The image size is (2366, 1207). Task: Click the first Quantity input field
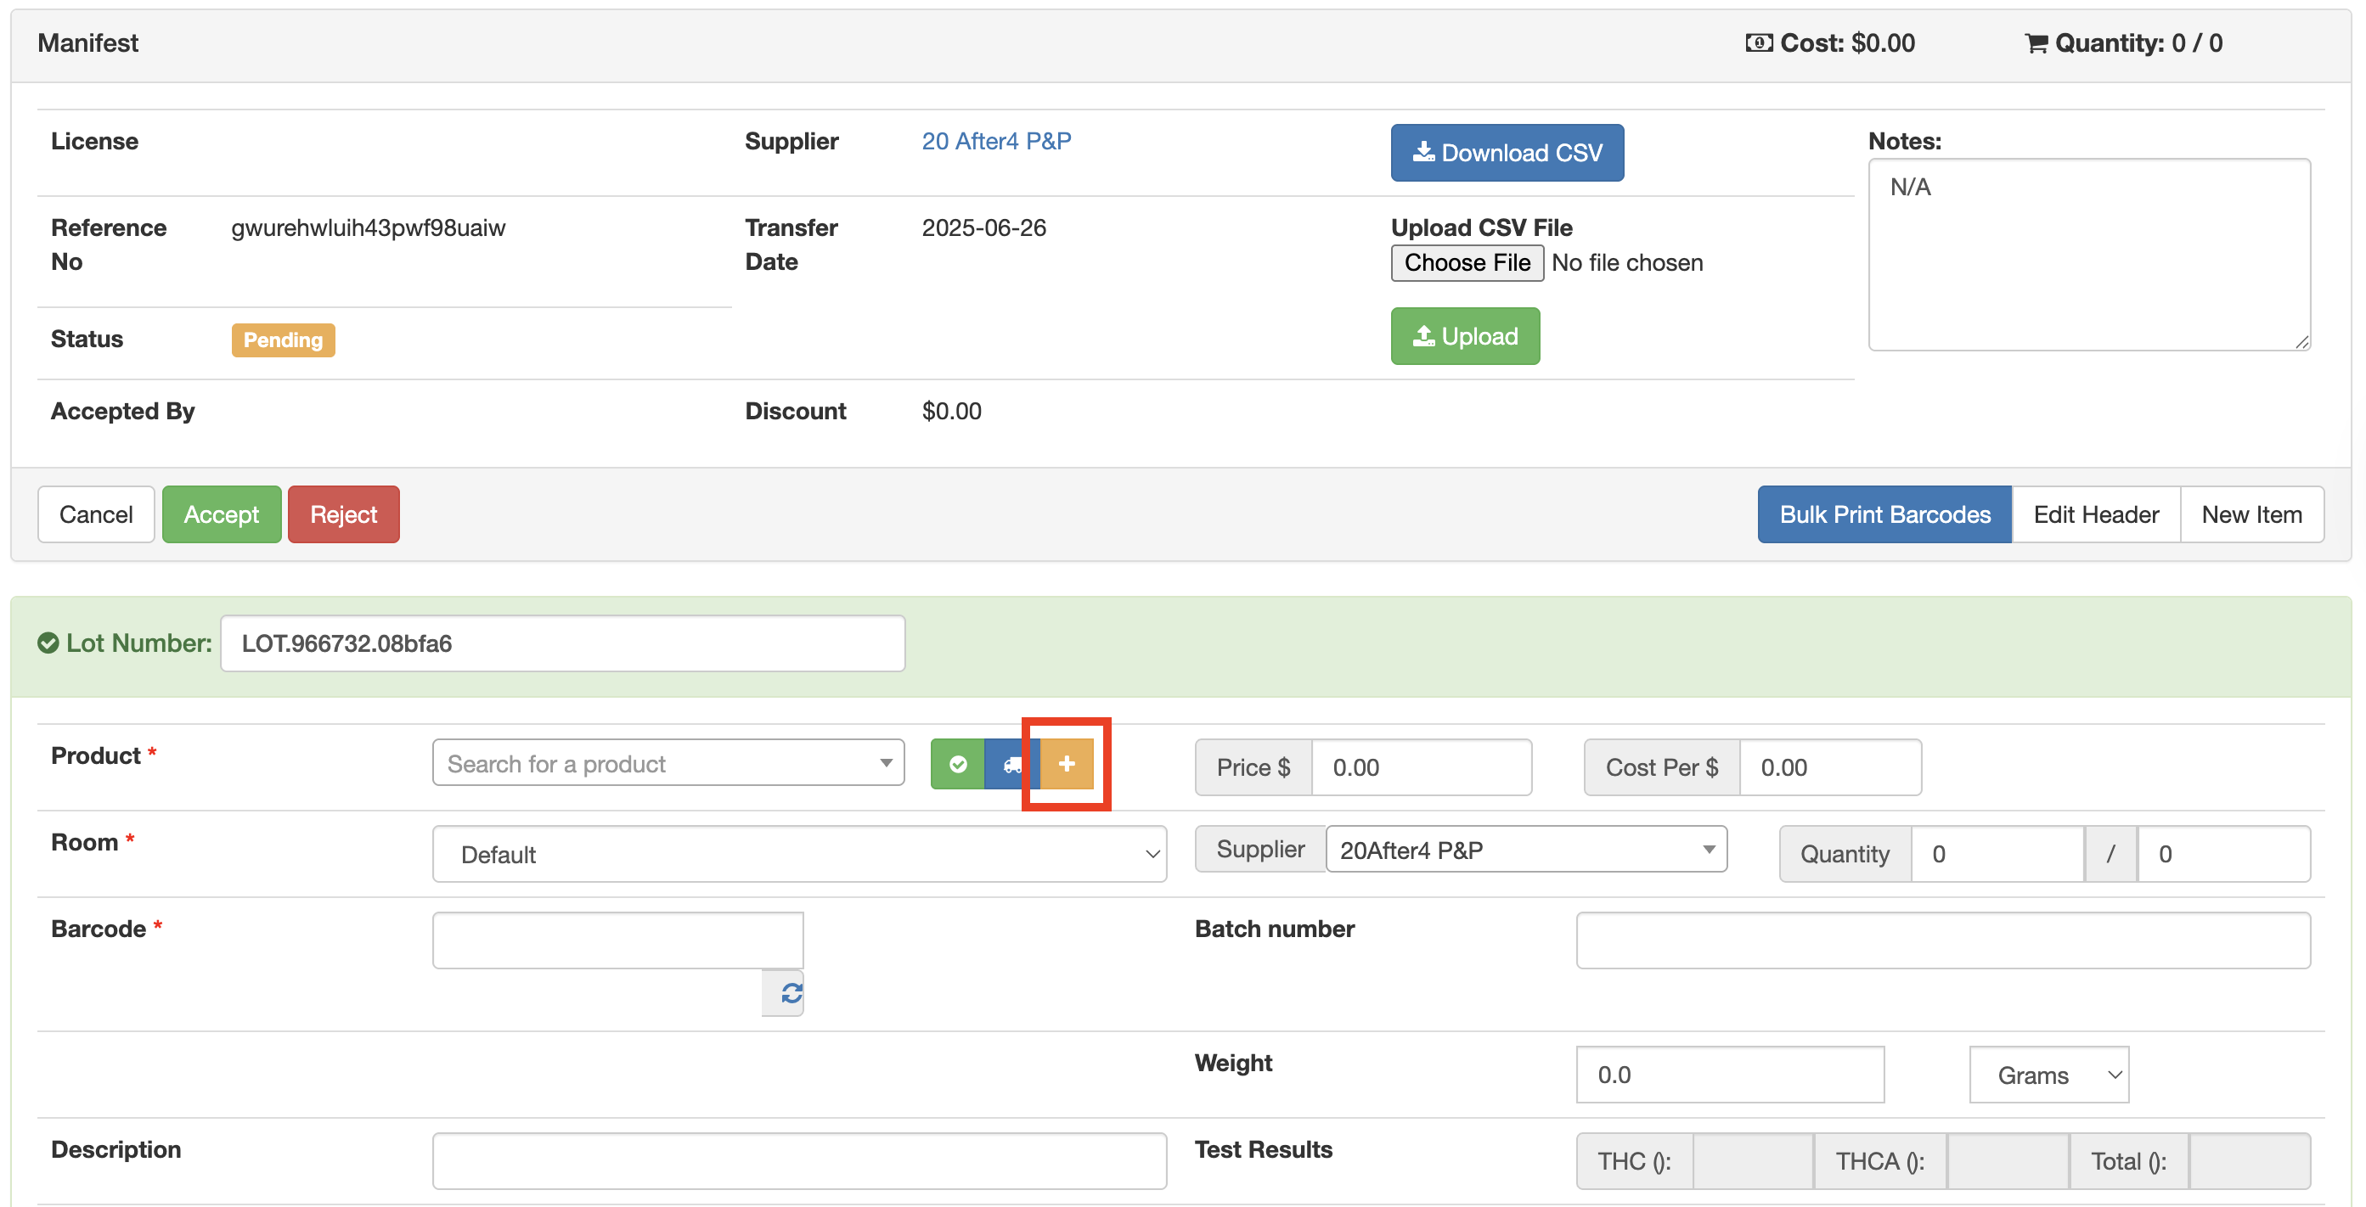tap(1997, 854)
